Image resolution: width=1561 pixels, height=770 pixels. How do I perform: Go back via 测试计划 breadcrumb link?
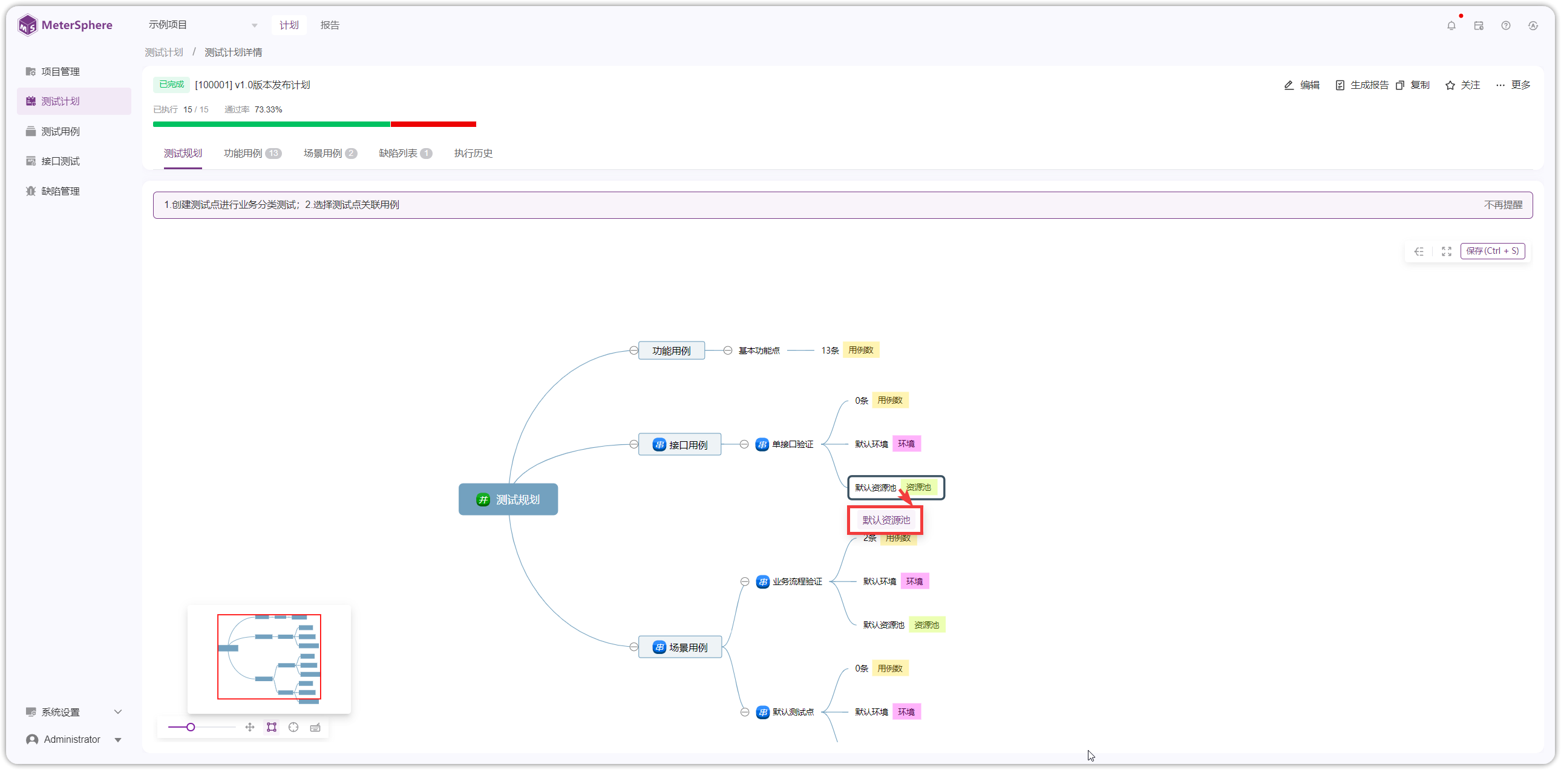(x=163, y=53)
